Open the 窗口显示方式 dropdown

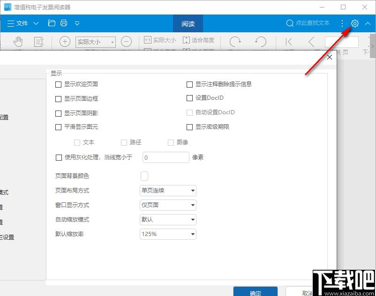[168, 205]
